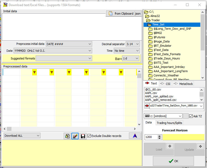207x168 pixels.
Task: Click the paste from Clipboard button
Action: pyautogui.click(x=120, y=14)
